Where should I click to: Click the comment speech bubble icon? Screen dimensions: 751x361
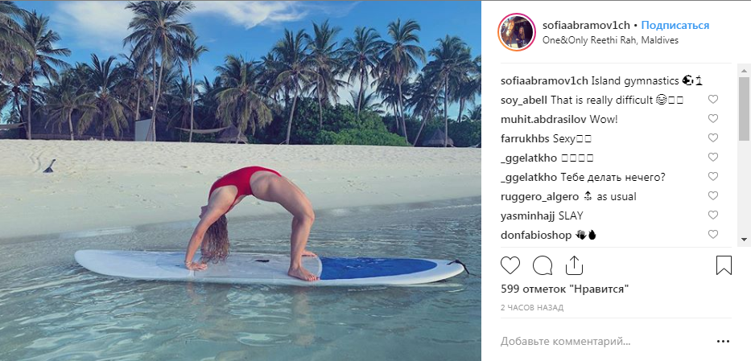[x=543, y=265]
